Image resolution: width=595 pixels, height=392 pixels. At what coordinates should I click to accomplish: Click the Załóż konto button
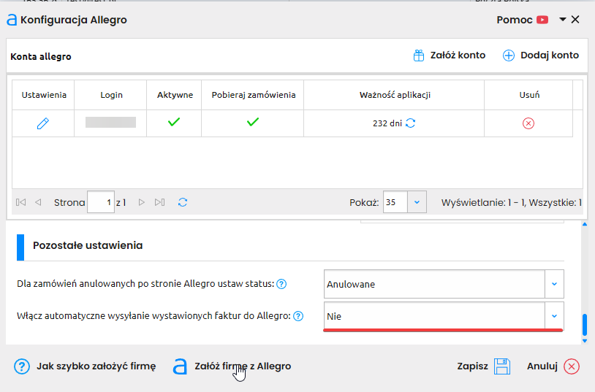tap(449, 55)
